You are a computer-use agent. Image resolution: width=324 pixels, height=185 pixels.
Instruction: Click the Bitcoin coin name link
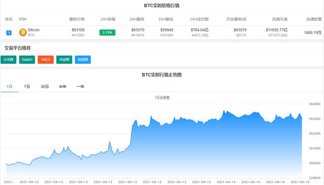coord(34,30)
